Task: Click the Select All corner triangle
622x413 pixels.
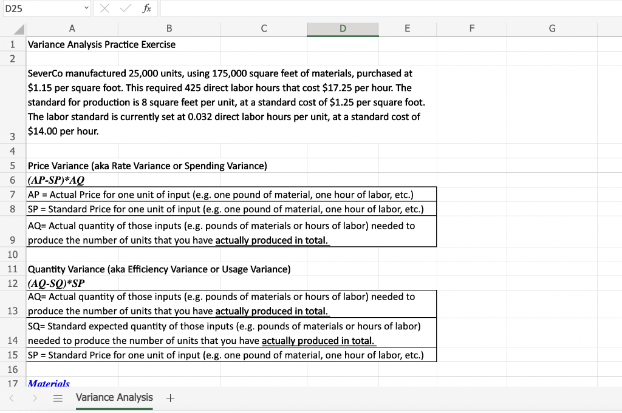Action: click(x=18, y=29)
